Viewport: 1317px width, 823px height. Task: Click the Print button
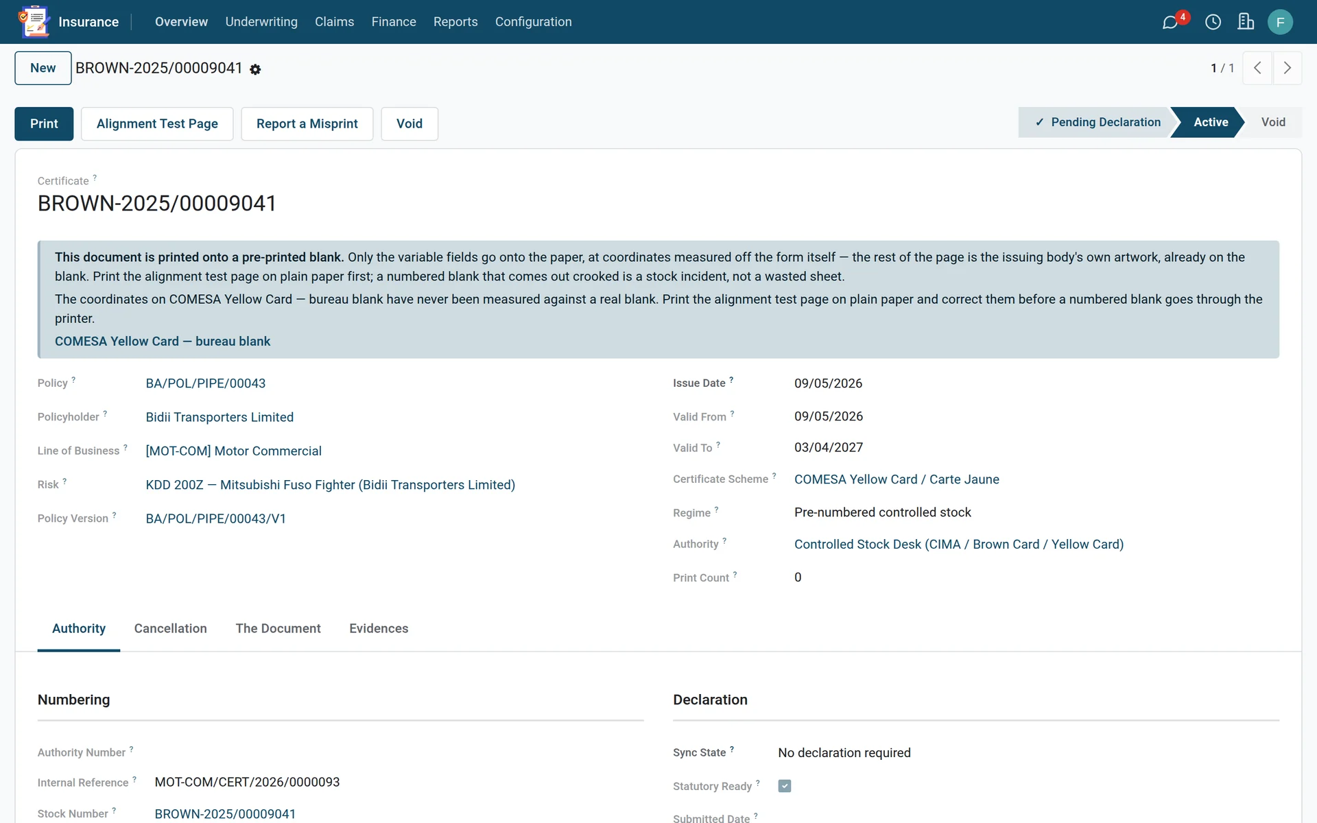pos(44,123)
